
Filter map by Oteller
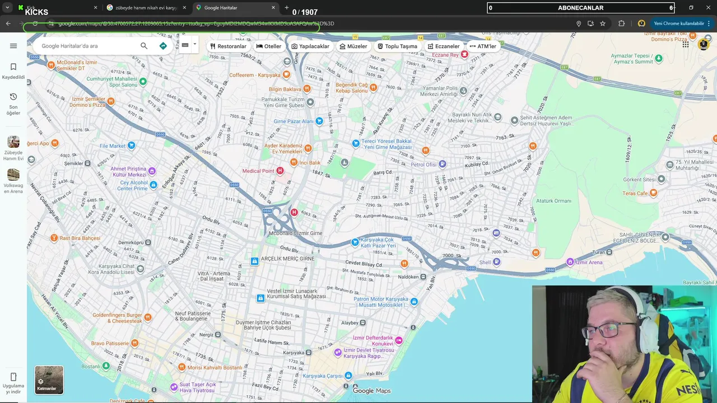pos(269,46)
